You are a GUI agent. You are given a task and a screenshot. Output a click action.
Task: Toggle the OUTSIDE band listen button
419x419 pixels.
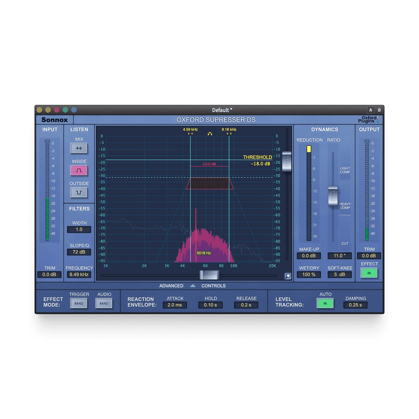[79, 192]
